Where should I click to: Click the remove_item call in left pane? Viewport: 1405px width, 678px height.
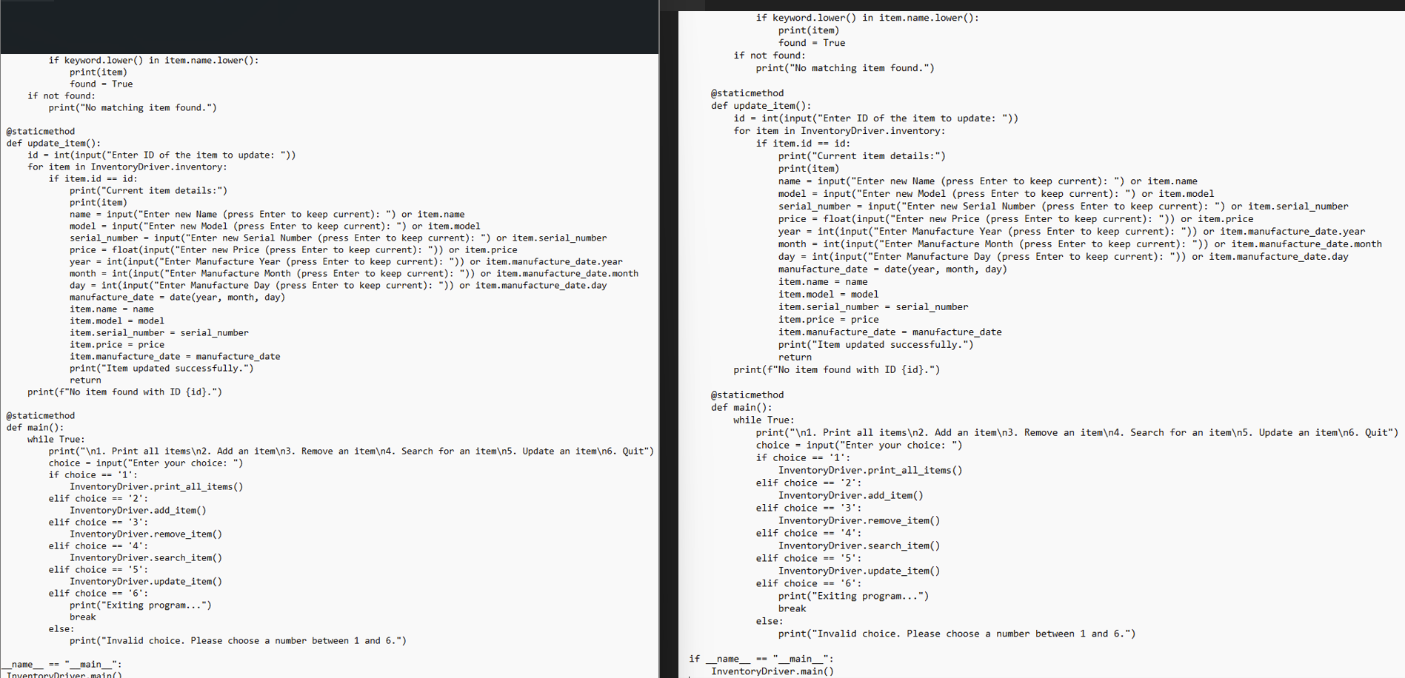146,534
